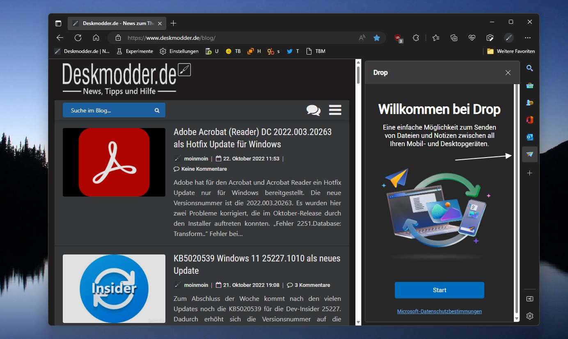Open the TB bookmark
Viewport: 568px width, 339px height.
pyautogui.click(x=234, y=51)
